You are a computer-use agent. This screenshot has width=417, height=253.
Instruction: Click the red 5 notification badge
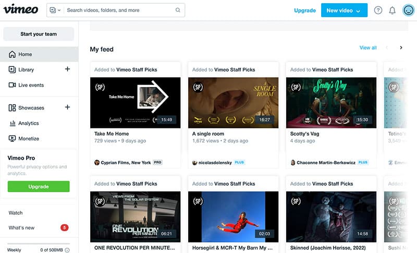[x=64, y=227]
